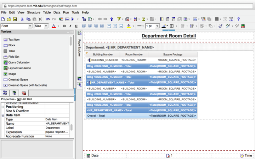The image size is (255, 159).
Task: Click the Undo arrow icon
Action: [47, 19]
